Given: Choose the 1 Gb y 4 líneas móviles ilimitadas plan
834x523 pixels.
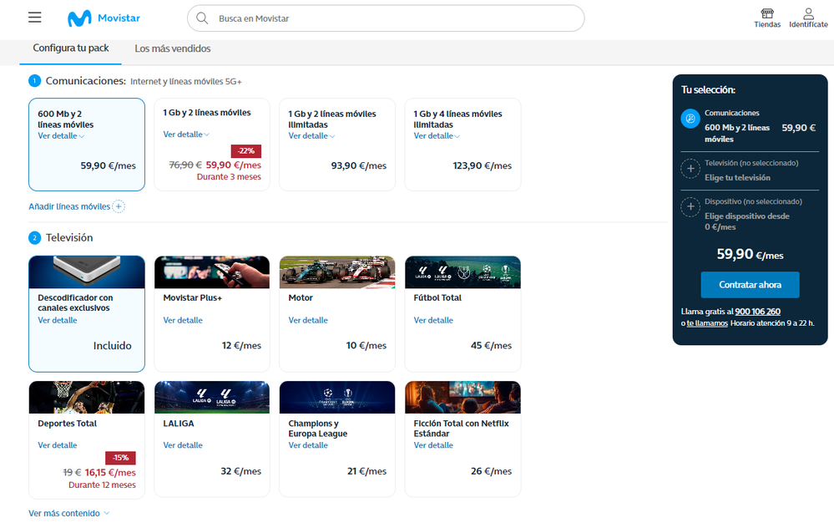Looking at the screenshot, I should pyautogui.click(x=462, y=144).
